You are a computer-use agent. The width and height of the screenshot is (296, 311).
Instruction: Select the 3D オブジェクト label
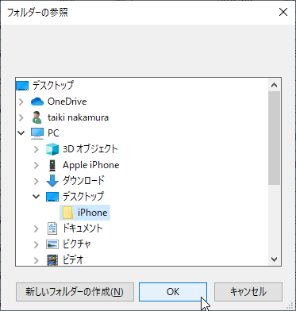pyautogui.click(x=90, y=149)
